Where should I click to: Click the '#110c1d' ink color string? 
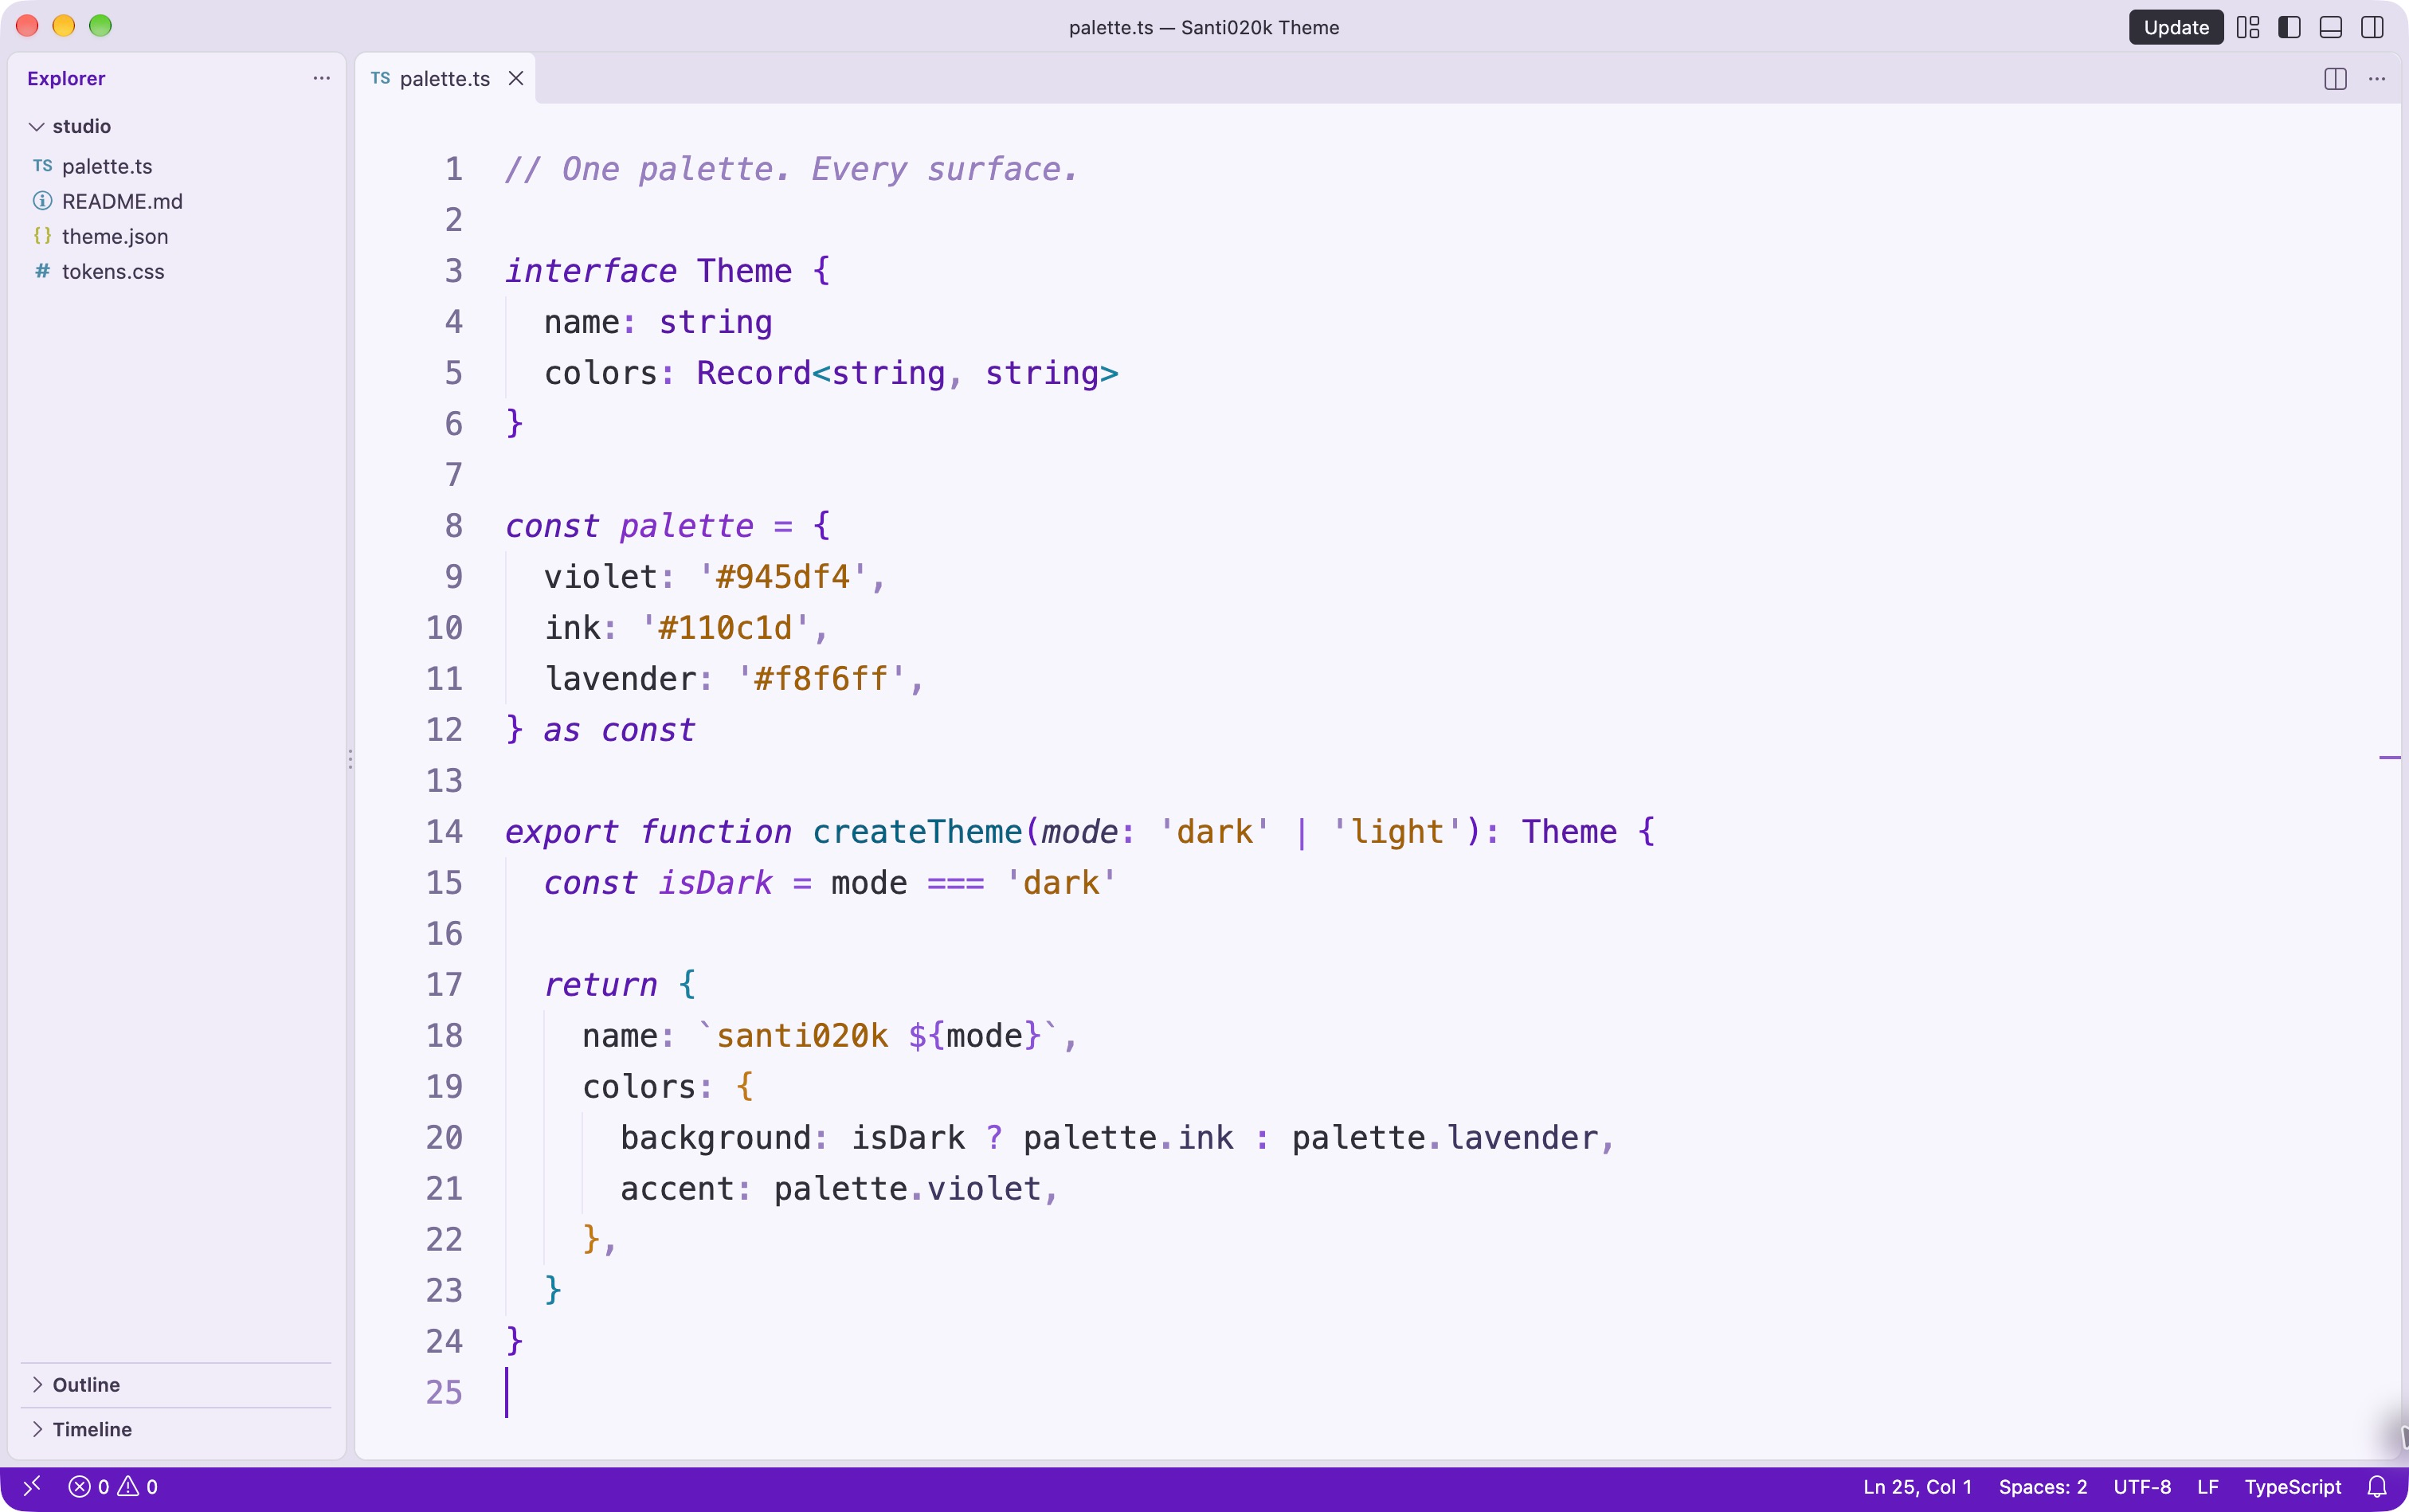tap(725, 628)
